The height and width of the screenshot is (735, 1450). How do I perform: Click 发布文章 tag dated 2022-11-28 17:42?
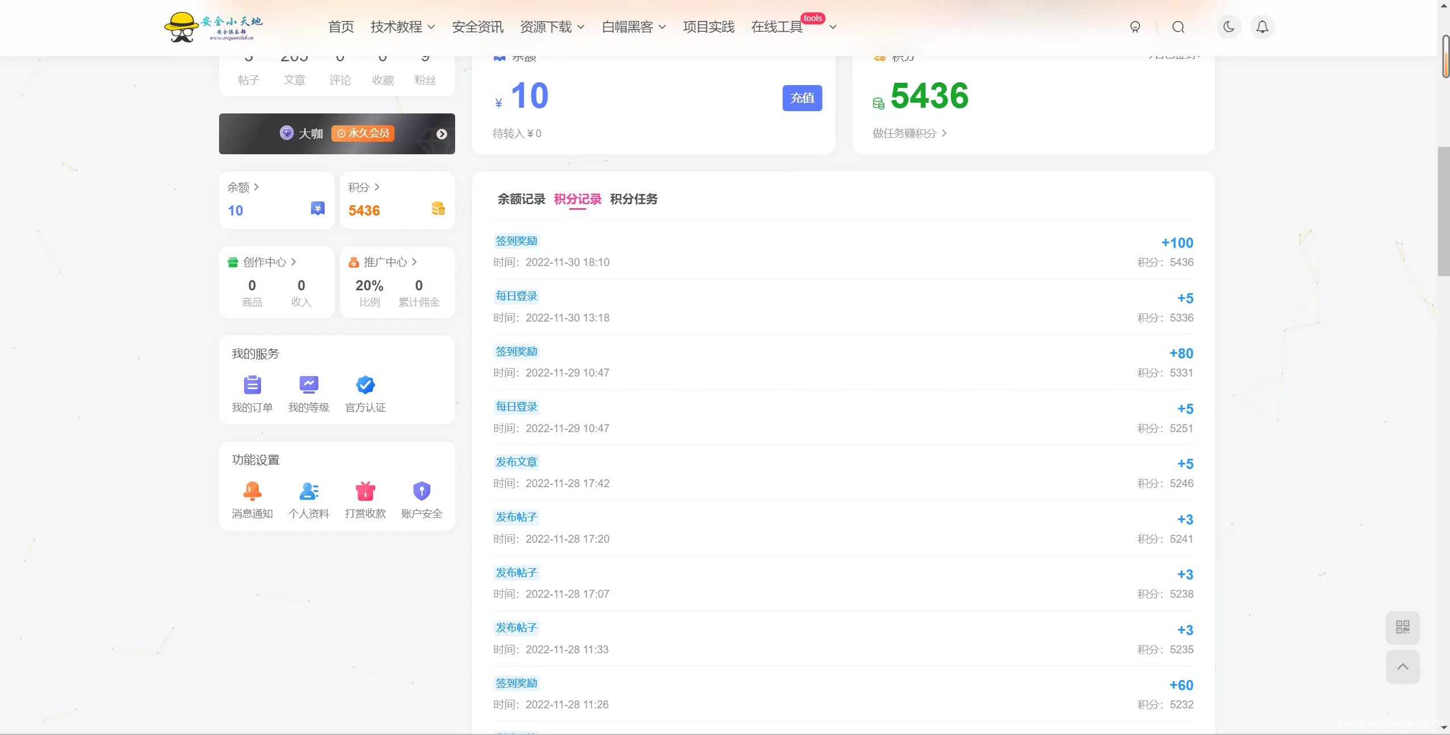tap(516, 462)
